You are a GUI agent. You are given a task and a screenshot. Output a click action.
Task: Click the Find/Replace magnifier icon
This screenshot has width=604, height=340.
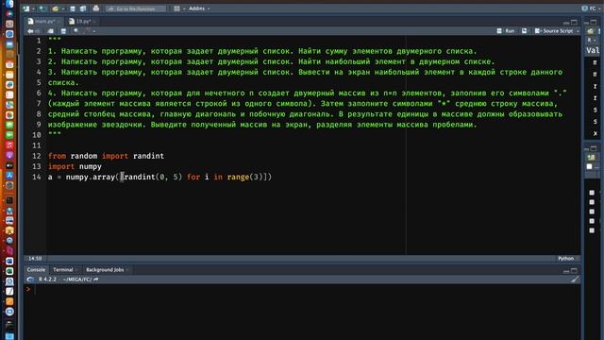[x=75, y=31]
